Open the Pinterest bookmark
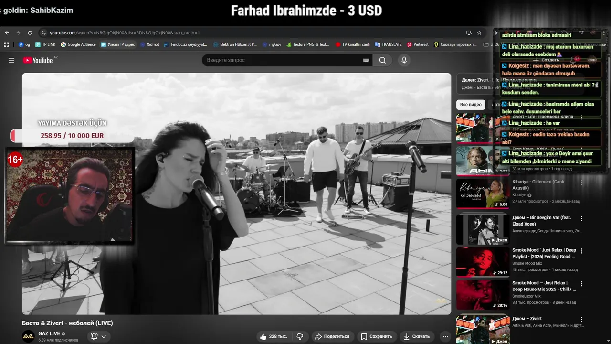Viewport: 611px width, 344px height. click(x=418, y=44)
